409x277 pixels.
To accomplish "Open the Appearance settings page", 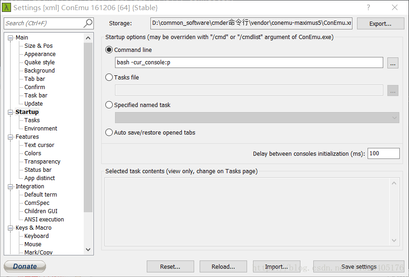I will coord(40,54).
